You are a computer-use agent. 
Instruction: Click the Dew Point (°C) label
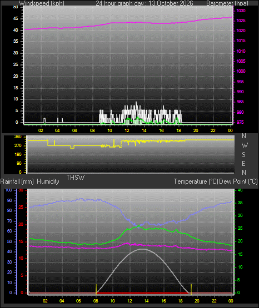(238, 181)
